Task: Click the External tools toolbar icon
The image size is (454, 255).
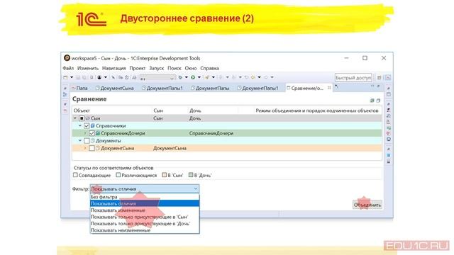Action: click(x=207, y=77)
